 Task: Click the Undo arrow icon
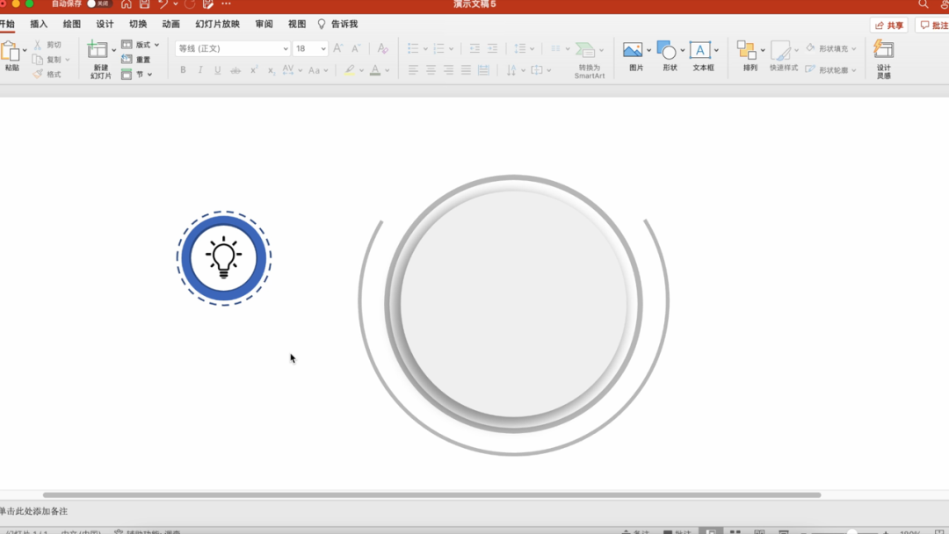pyautogui.click(x=163, y=4)
